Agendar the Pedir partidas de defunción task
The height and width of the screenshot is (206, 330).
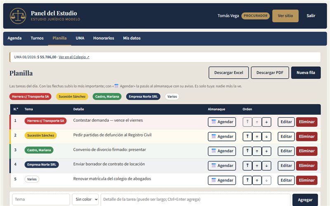click(222, 136)
